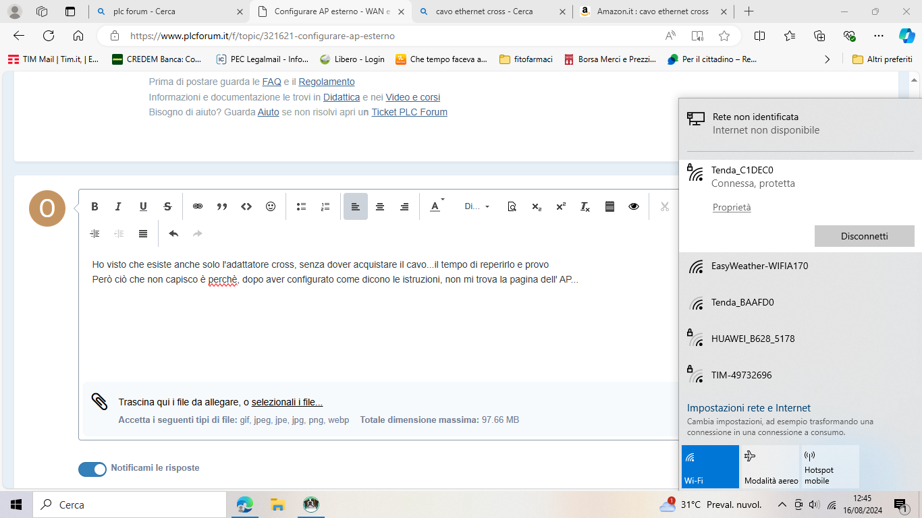Switch to the Amazon.it browser tab
Viewport: 922px width, 518px height.
[651, 11]
